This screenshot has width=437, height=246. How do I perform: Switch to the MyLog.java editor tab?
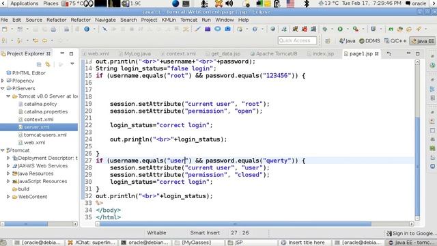coord(135,53)
